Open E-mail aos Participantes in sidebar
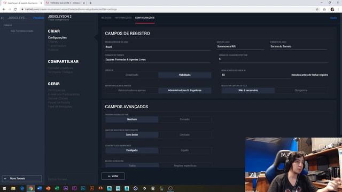This screenshot has width=342, height=192. click(x=64, y=94)
